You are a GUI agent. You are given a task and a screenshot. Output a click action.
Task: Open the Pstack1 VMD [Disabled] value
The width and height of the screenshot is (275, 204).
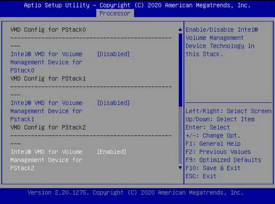point(113,103)
